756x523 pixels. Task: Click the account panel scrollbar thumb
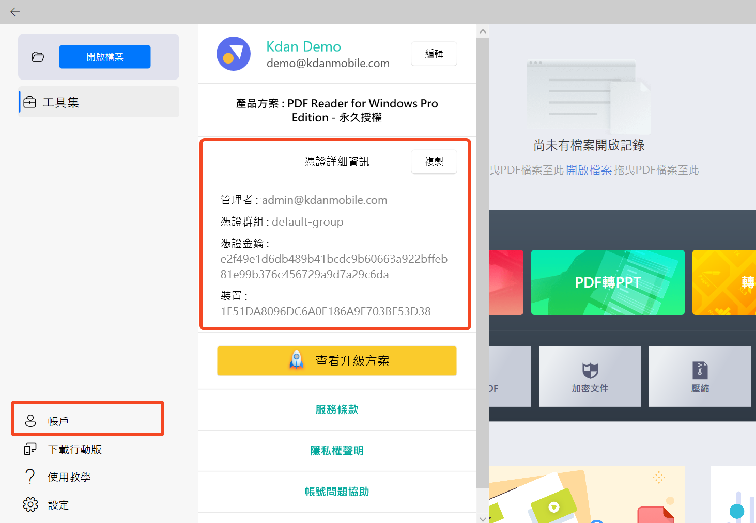pos(483,262)
